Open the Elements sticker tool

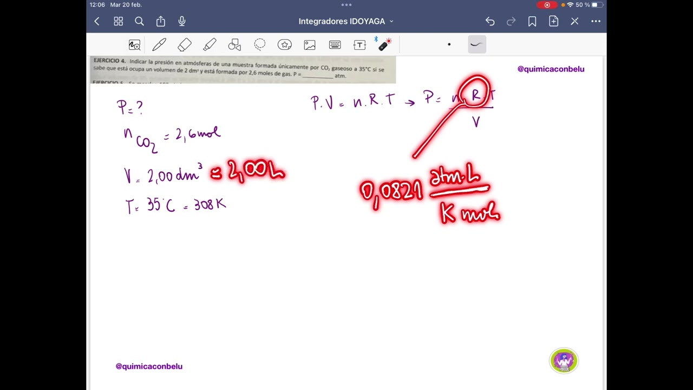tap(285, 45)
